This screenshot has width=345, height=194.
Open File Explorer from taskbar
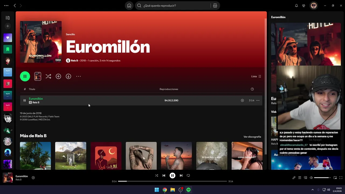(172, 190)
